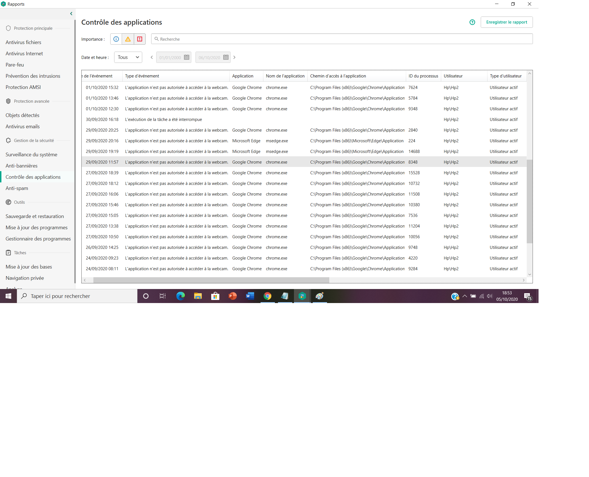Image resolution: width=589 pixels, height=477 pixels.
Task: Open Google Chrome from the taskbar
Action: tap(268, 296)
